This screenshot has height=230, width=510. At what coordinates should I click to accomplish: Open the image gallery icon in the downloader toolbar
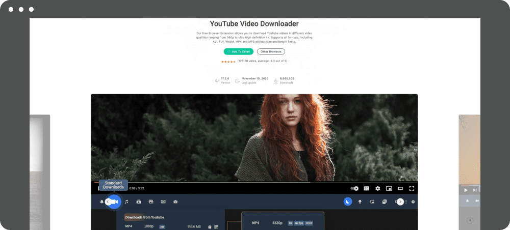(x=151, y=202)
